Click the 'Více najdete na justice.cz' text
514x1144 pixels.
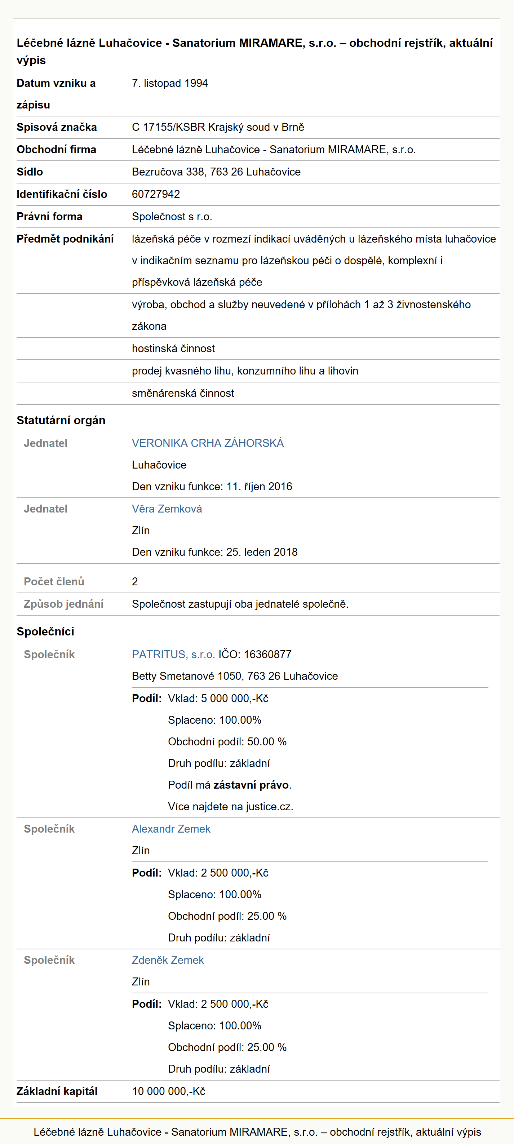[x=231, y=807]
